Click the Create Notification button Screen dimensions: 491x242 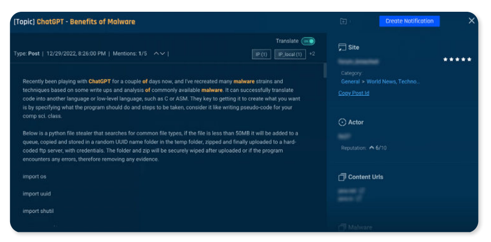409,21
